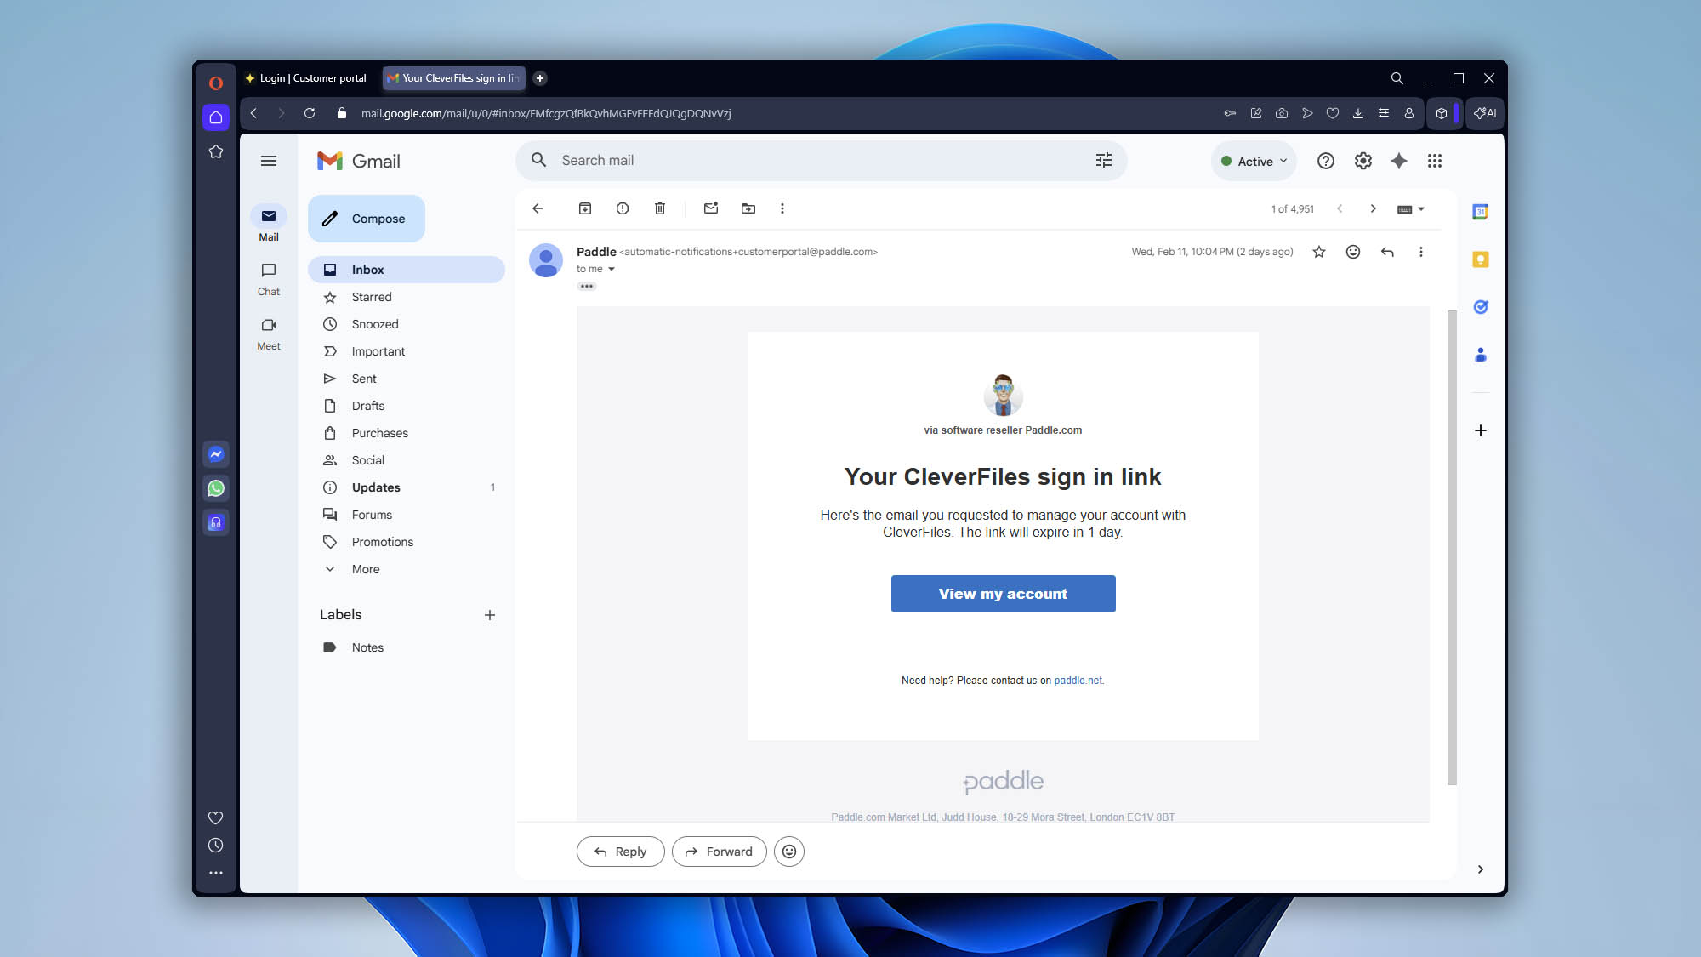This screenshot has height=957, width=1701.
Task: Star the Paddle email
Action: point(1319,252)
